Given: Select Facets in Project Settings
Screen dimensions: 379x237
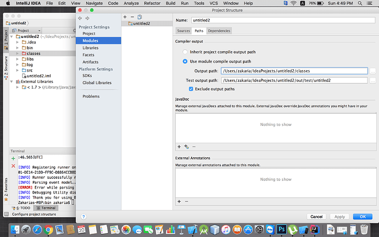Looking at the screenshot, I should [88, 55].
